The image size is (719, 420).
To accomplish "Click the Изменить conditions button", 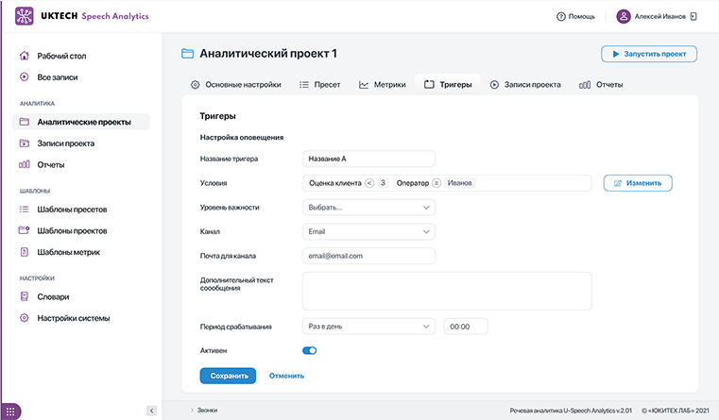I will (638, 183).
